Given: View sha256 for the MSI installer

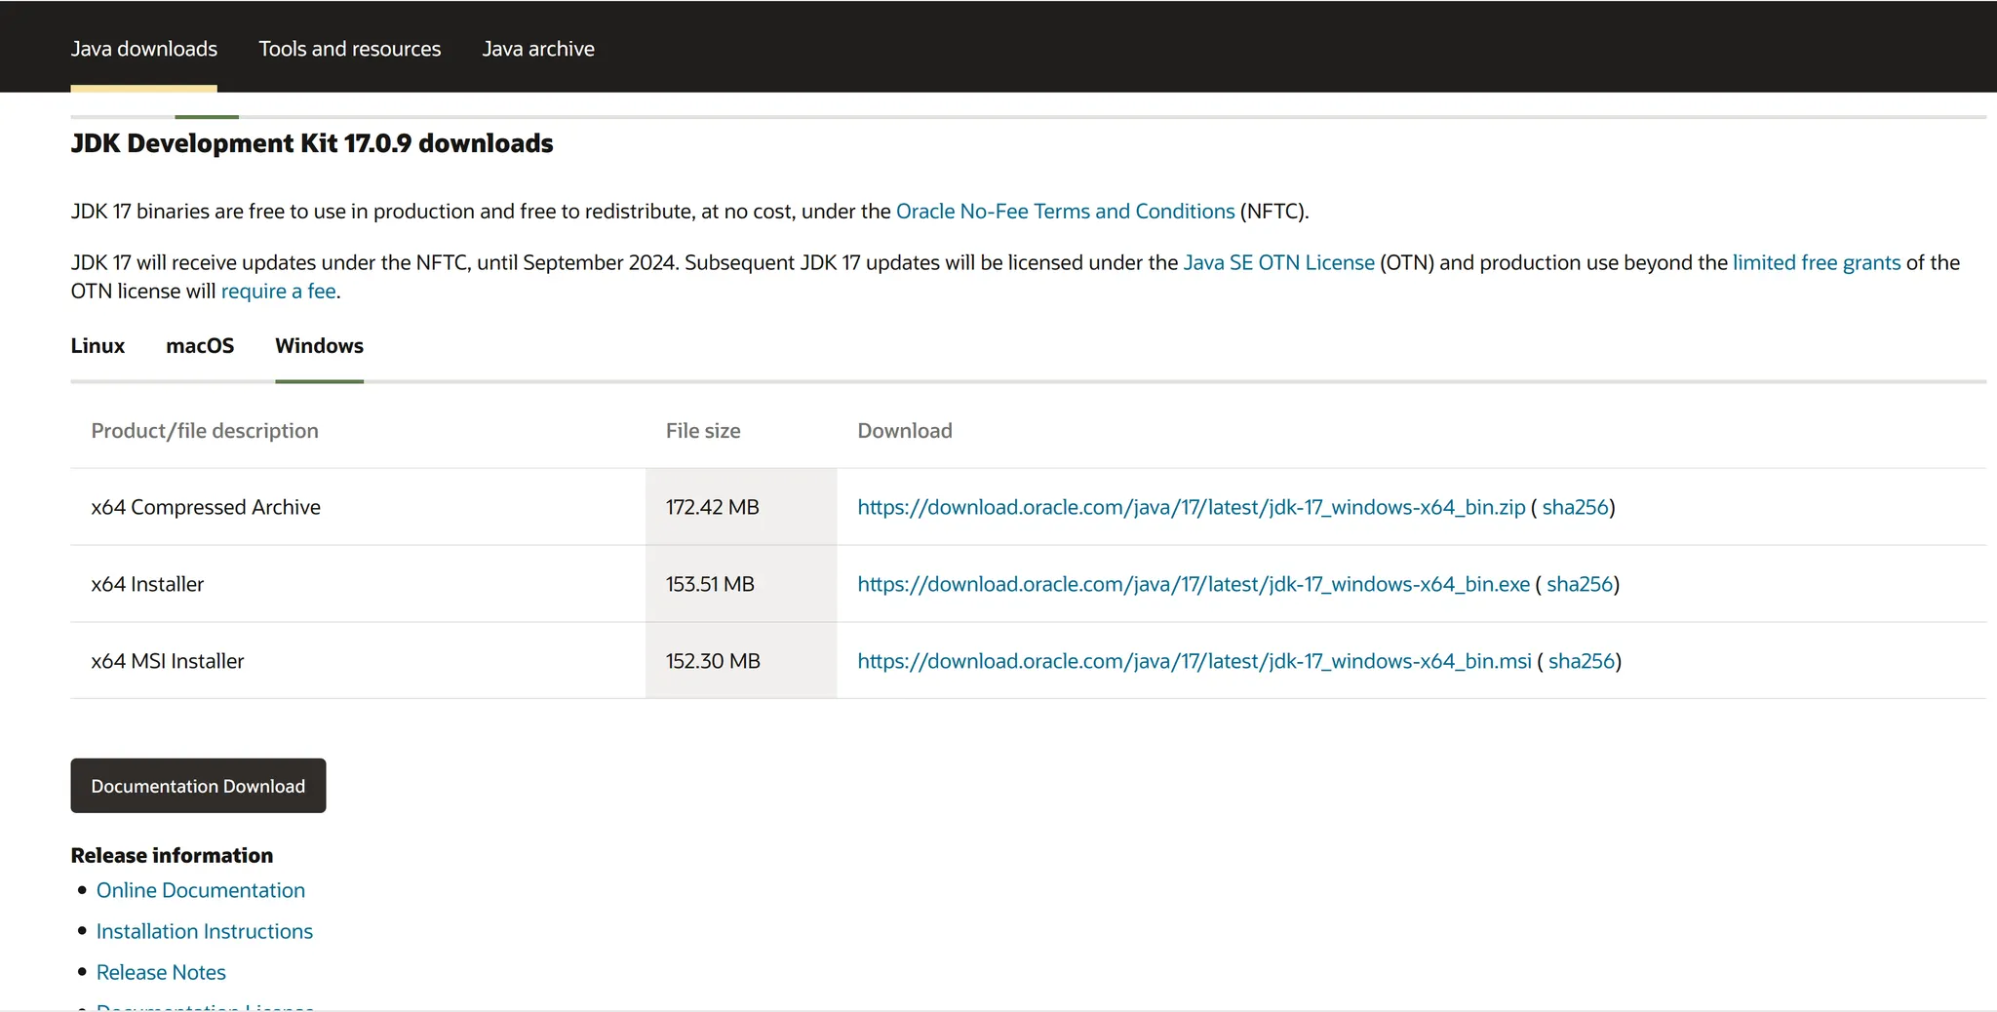Looking at the screenshot, I should tap(1581, 661).
